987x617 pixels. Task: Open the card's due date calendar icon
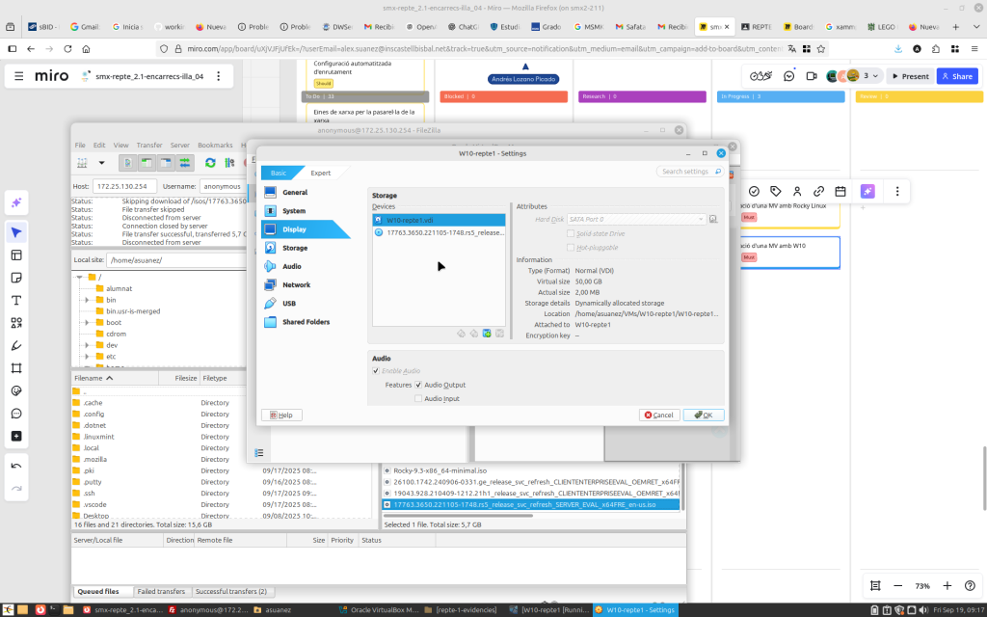[840, 191]
